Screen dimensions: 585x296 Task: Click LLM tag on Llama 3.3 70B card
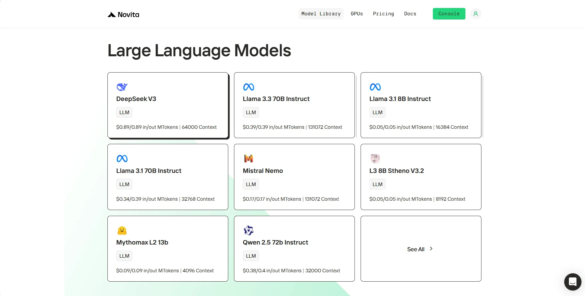(251, 113)
